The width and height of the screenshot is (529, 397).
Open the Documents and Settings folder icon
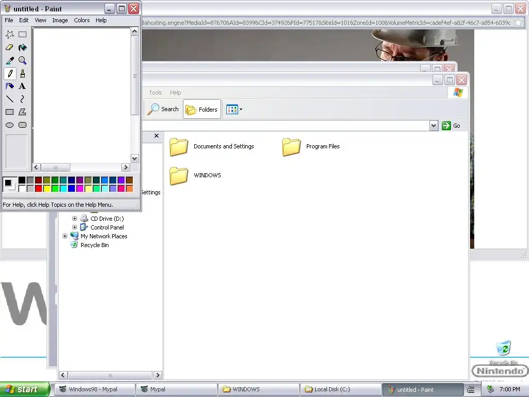(x=178, y=146)
